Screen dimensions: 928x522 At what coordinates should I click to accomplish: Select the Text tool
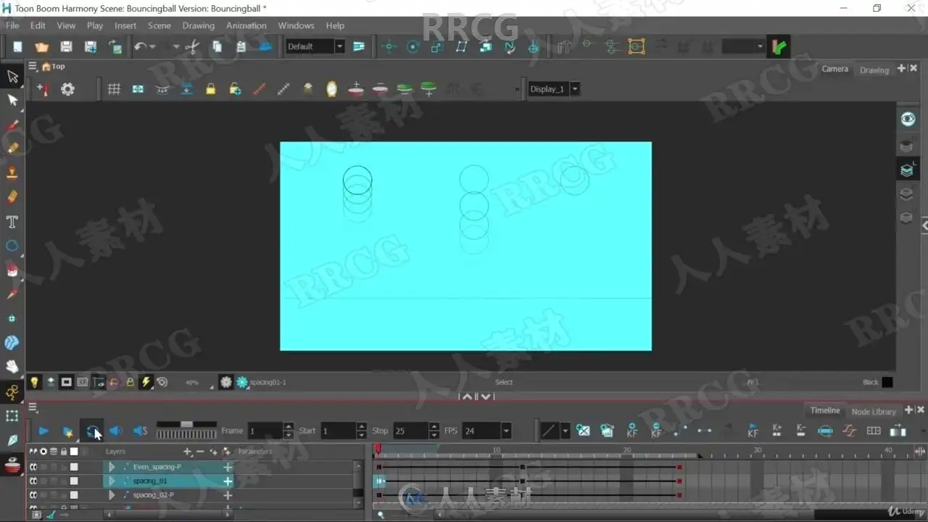click(12, 221)
